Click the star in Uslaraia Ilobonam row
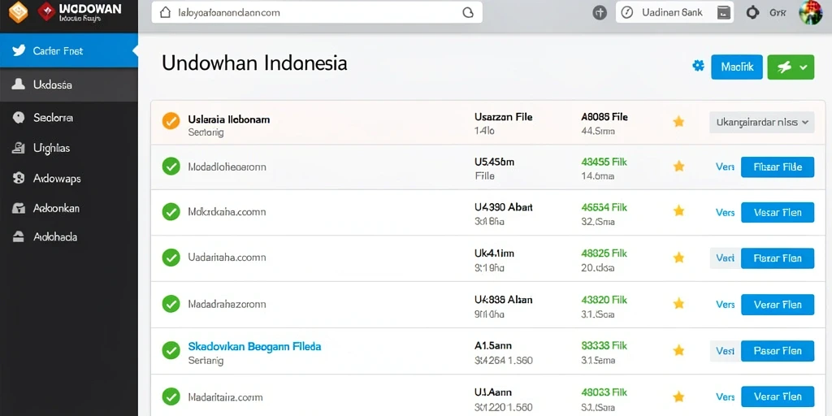 pos(678,122)
